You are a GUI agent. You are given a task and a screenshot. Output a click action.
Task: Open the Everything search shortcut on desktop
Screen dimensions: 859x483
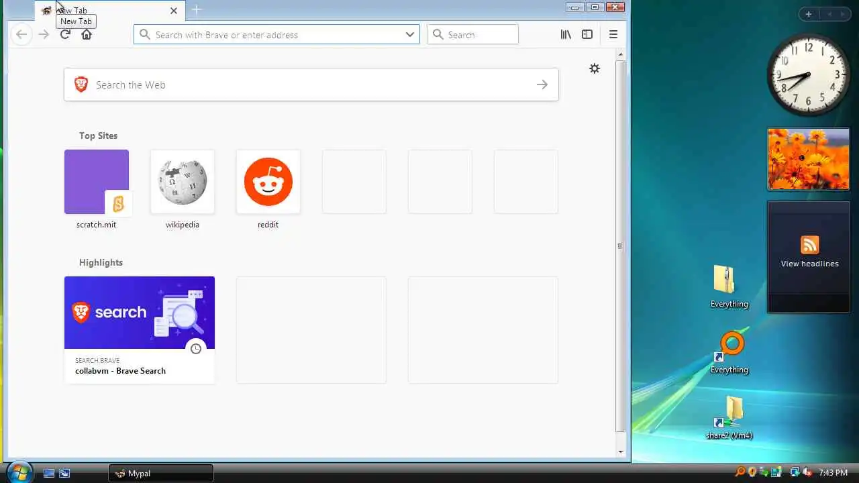(729, 353)
